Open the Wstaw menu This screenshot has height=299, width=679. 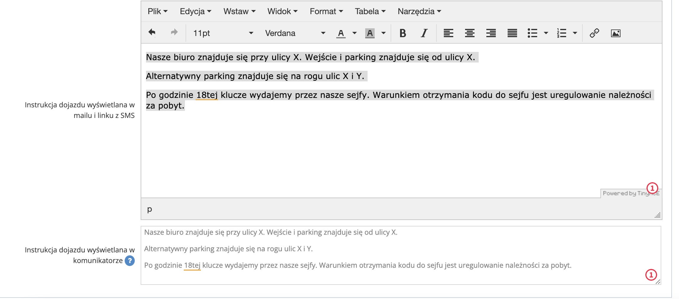[239, 11]
